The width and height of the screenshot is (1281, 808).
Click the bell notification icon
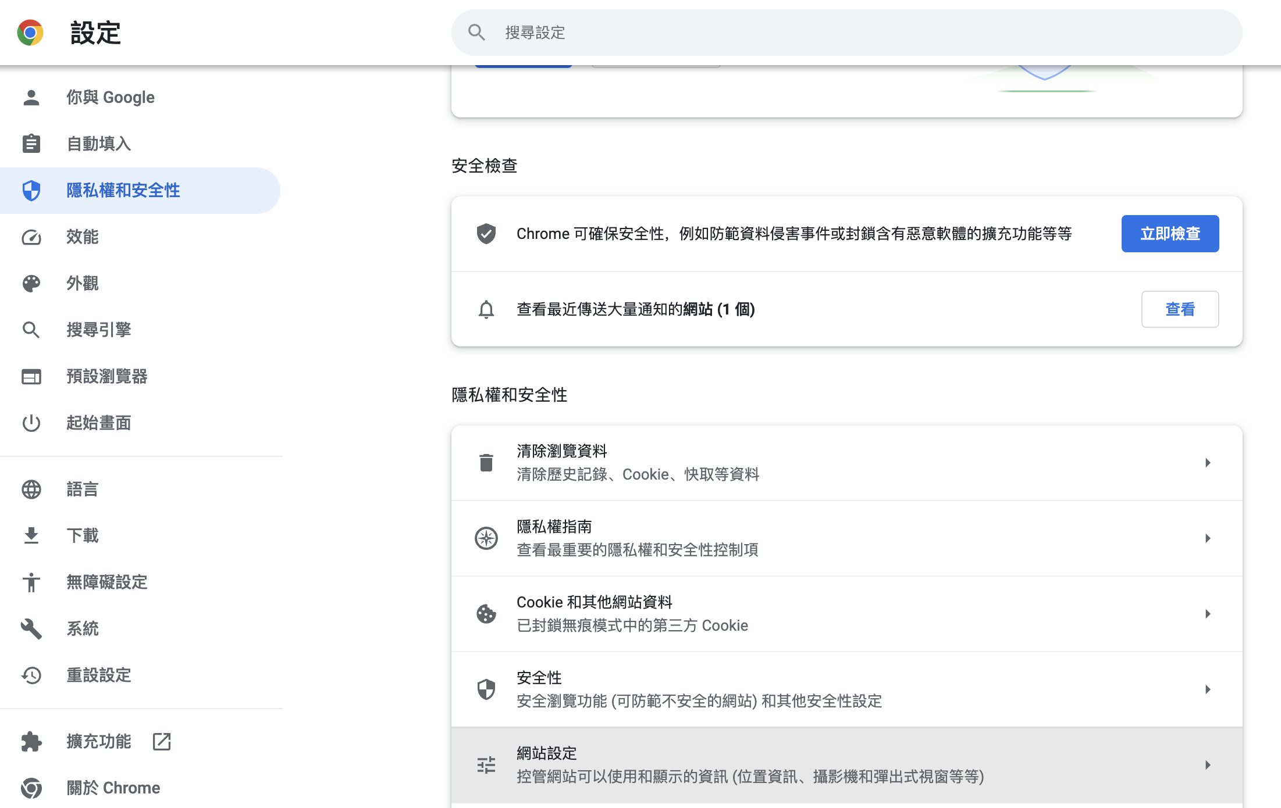486,309
